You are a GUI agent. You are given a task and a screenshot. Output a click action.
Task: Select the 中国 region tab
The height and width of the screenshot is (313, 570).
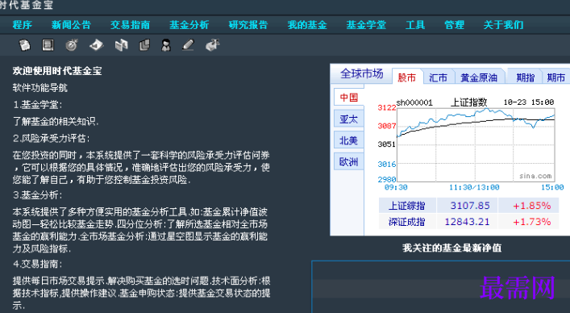[x=348, y=97]
